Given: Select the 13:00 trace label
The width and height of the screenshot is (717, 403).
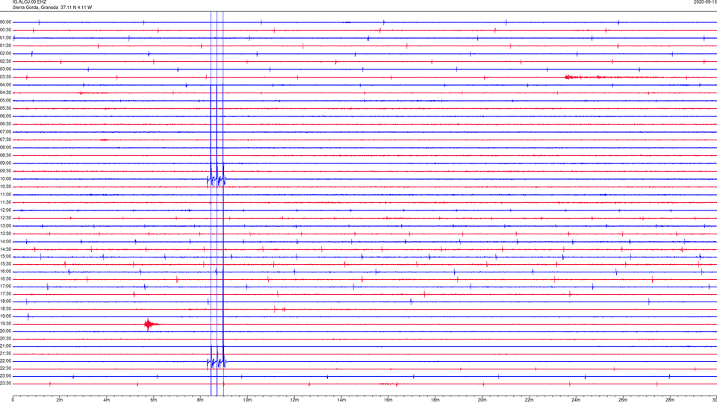Looking at the screenshot, I should click(x=6, y=225).
